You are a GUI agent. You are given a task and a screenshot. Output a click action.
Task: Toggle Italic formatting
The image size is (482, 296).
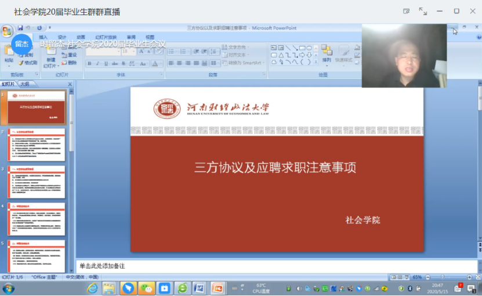(x=98, y=64)
